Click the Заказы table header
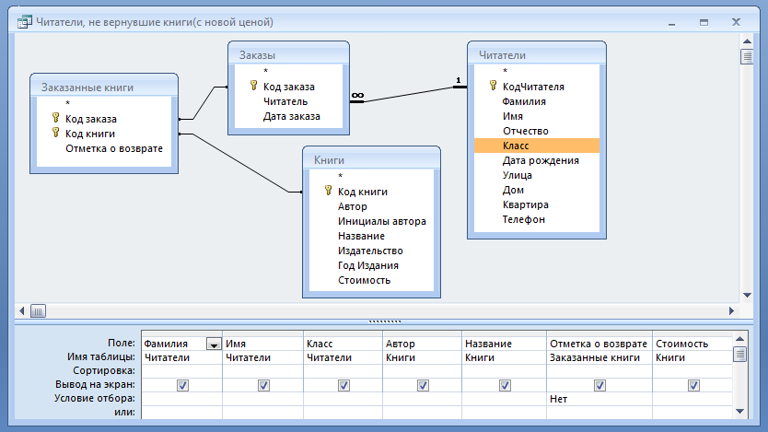768x432 pixels. pos(288,55)
